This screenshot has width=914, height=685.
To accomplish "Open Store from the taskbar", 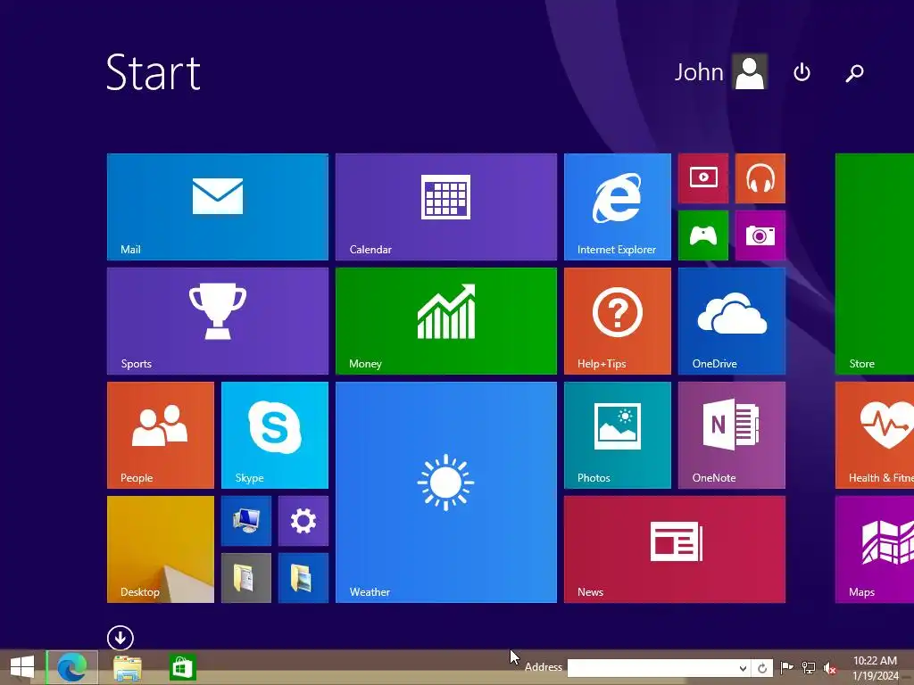I will tap(182, 667).
